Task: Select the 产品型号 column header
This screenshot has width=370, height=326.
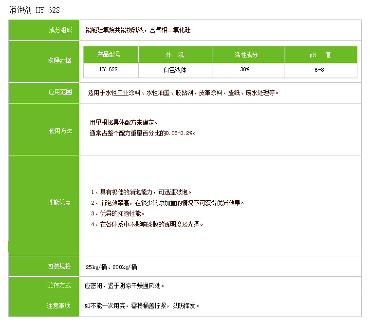Action: [111, 55]
